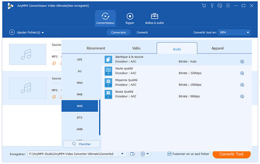
Task: Open output folder icon next to path
Action: pos(132,154)
